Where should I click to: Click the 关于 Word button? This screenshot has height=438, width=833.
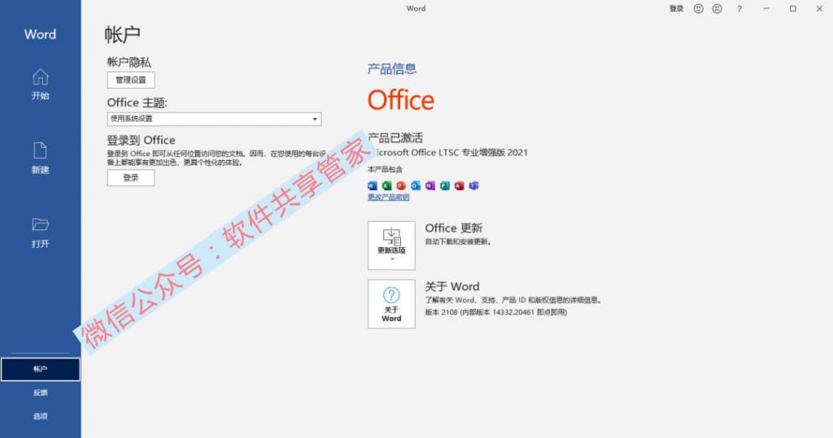pos(391,304)
